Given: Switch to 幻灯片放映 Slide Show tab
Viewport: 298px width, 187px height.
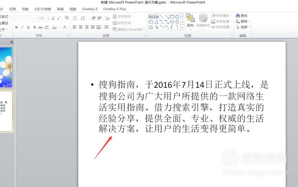Looking at the screenshot, I should pyautogui.click(x=43, y=9).
